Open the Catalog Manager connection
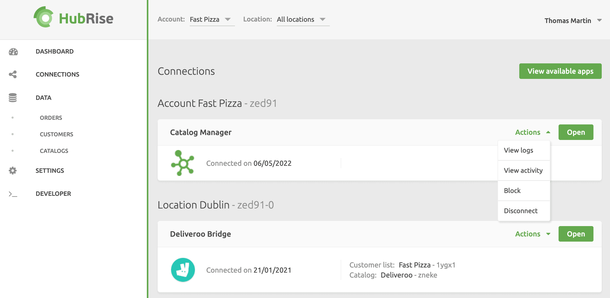The width and height of the screenshot is (610, 298). click(576, 132)
